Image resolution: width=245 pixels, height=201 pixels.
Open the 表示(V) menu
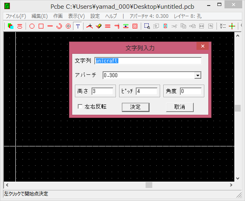pyautogui.click(x=76, y=16)
